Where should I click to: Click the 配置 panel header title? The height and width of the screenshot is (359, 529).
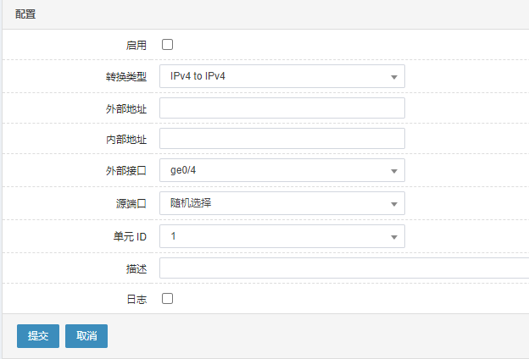25,14
